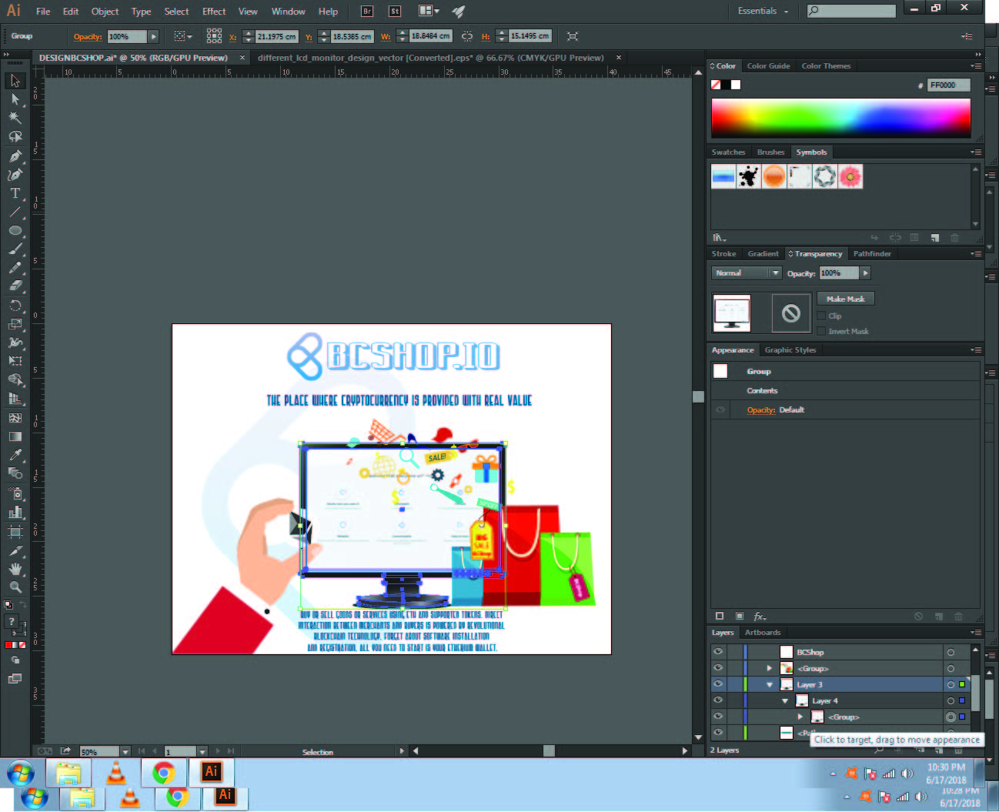Open the Color Guide tab
The image size is (999, 812).
pos(768,66)
